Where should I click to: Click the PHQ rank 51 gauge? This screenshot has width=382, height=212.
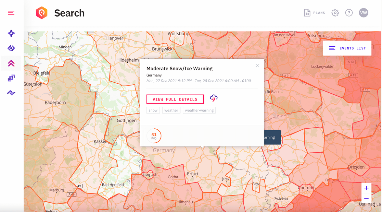154,136
